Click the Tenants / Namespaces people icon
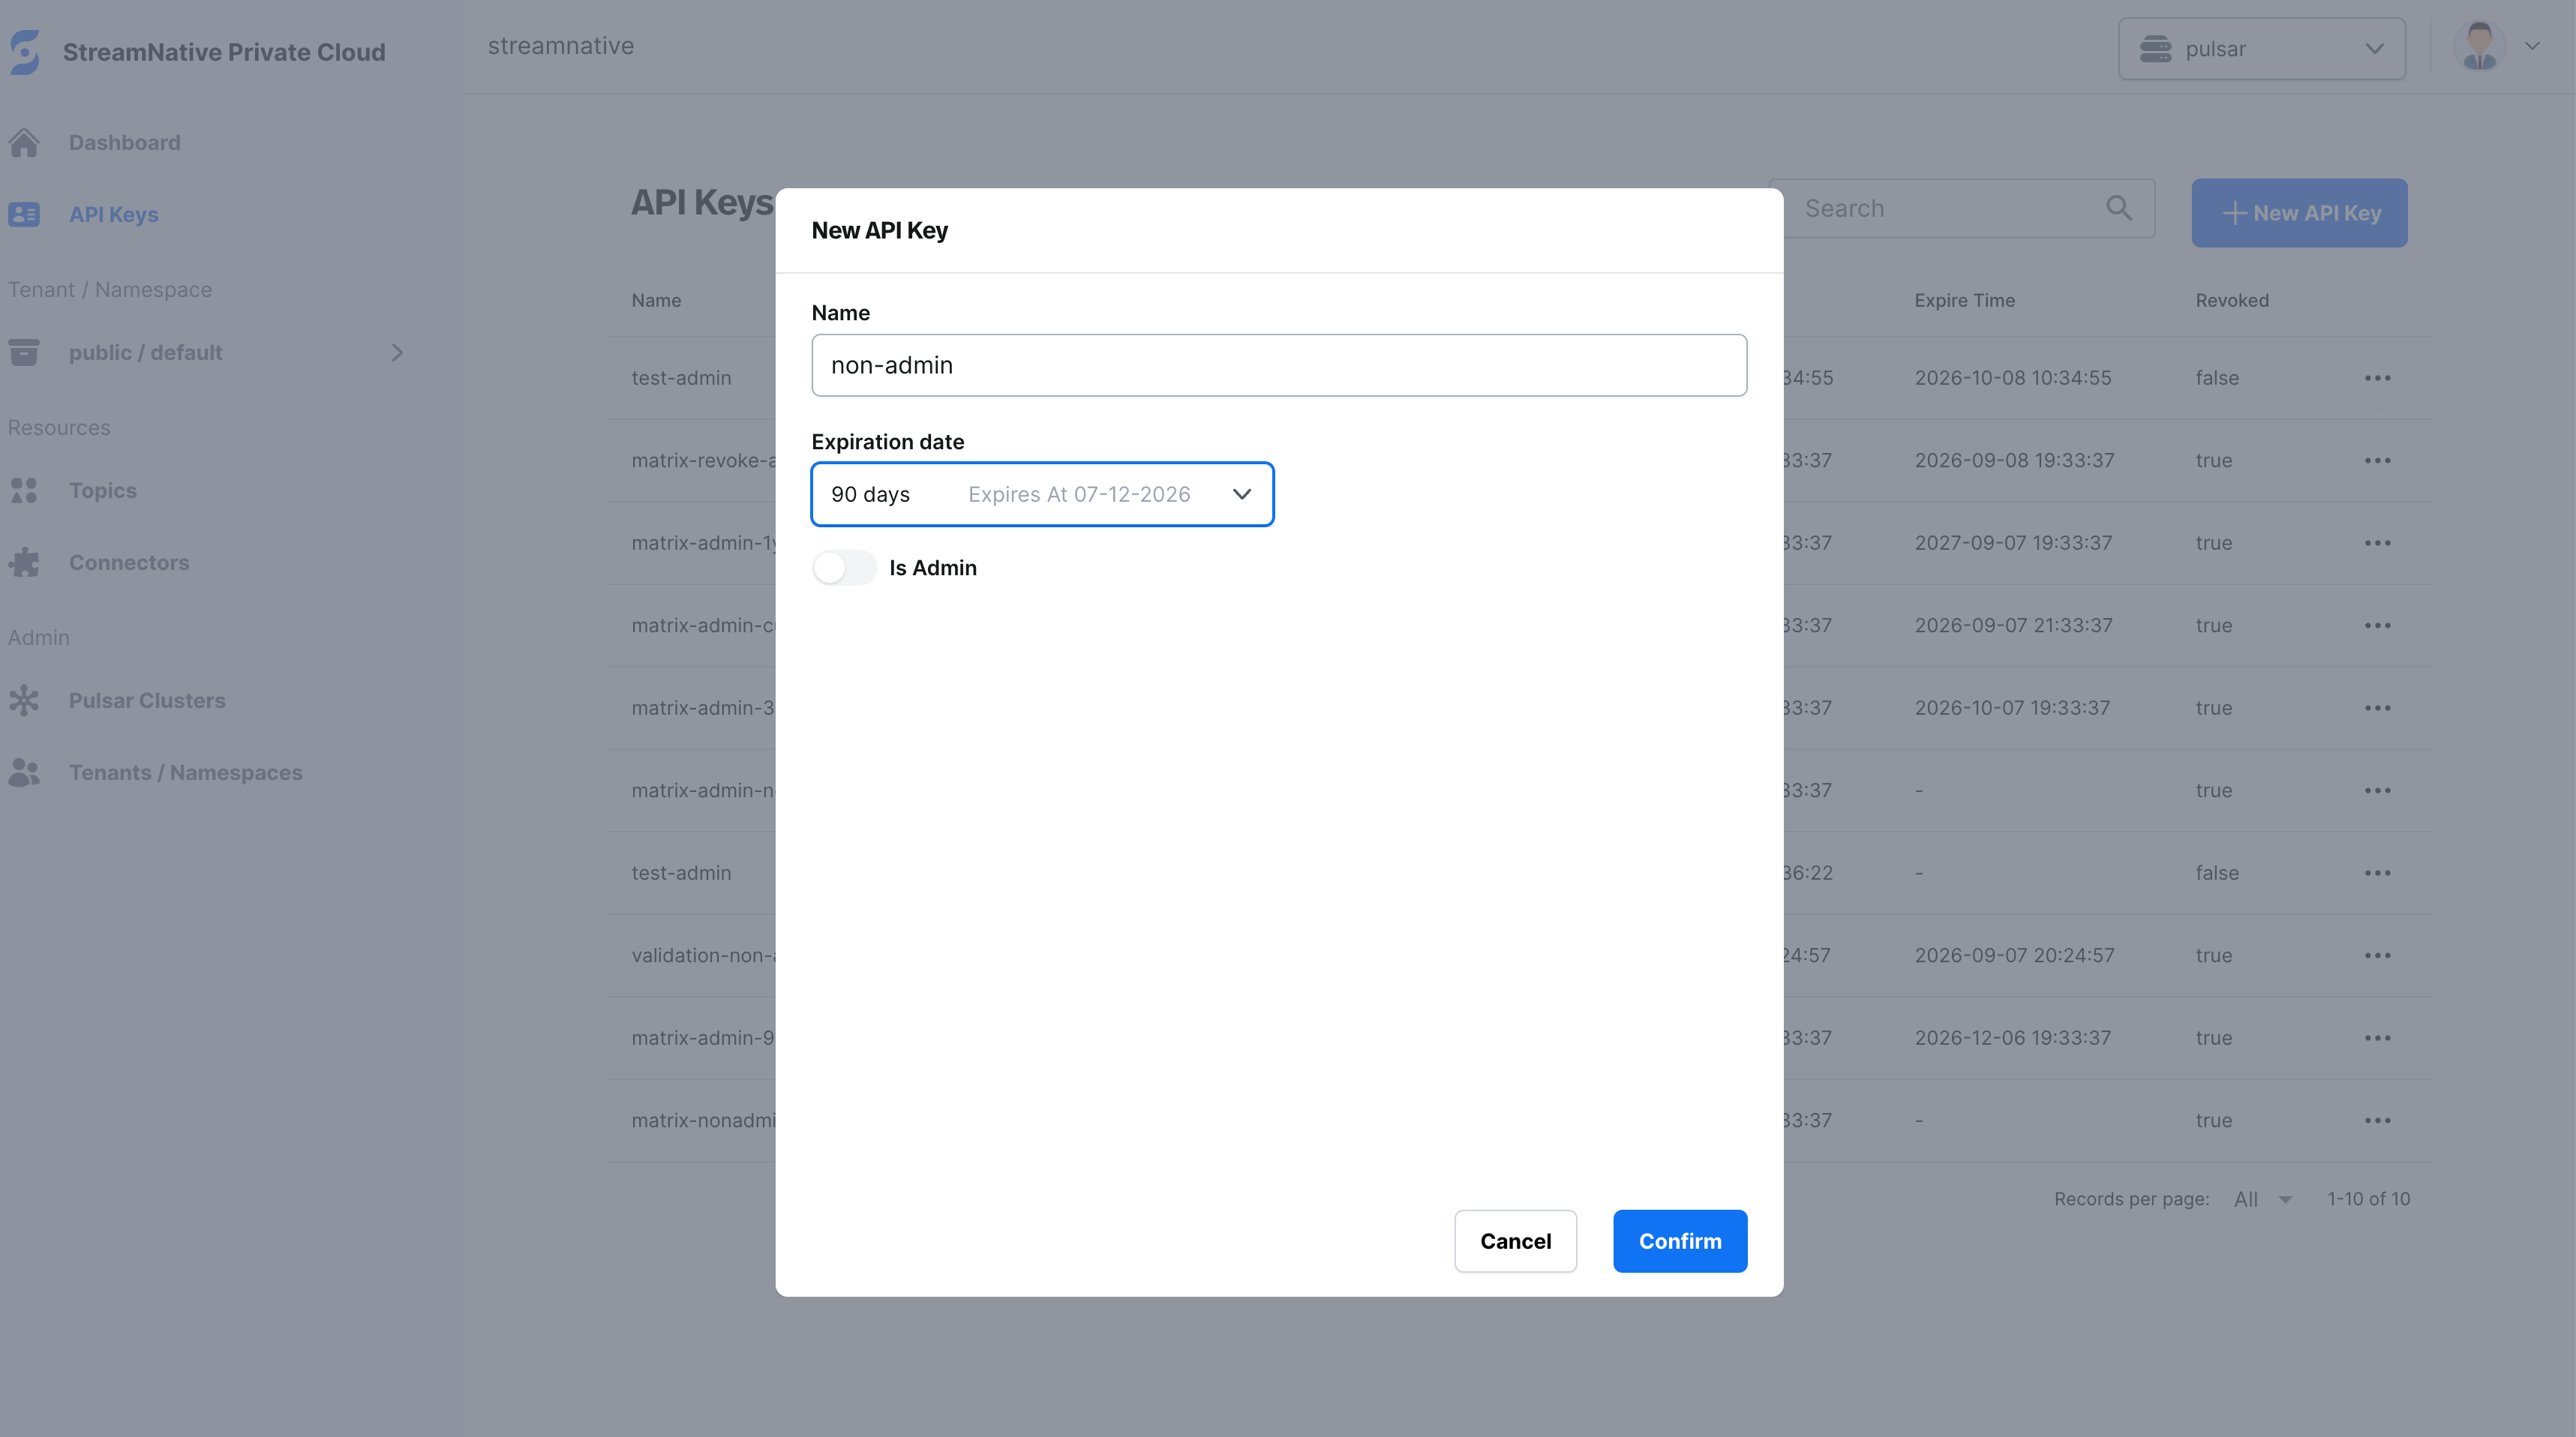The width and height of the screenshot is (2576, 1437). click(24, 772)
